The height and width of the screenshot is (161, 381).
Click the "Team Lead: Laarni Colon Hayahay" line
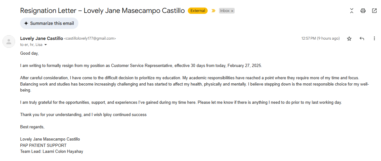[x=52, y=151]
